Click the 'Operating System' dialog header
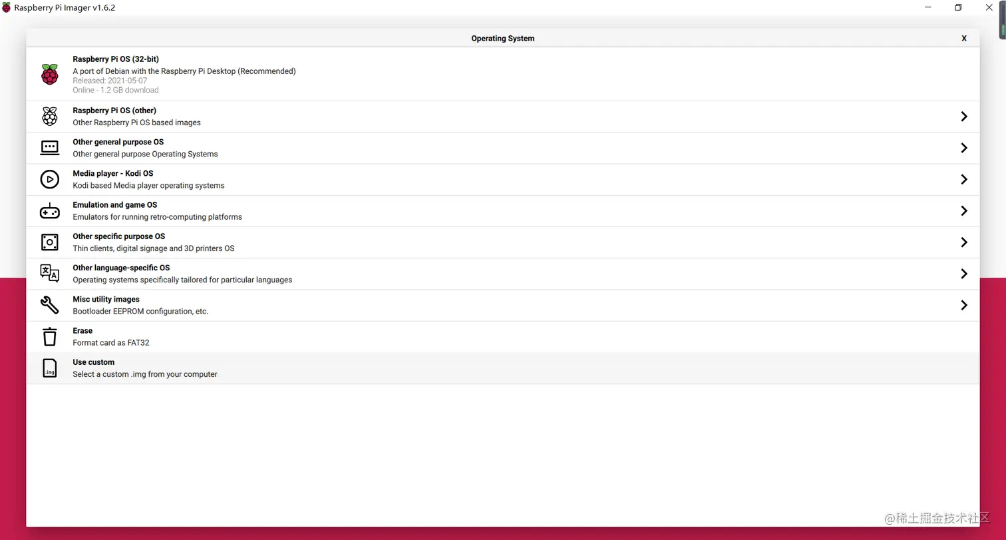This screenshot has height=540, width=1006. pos(502,39)
